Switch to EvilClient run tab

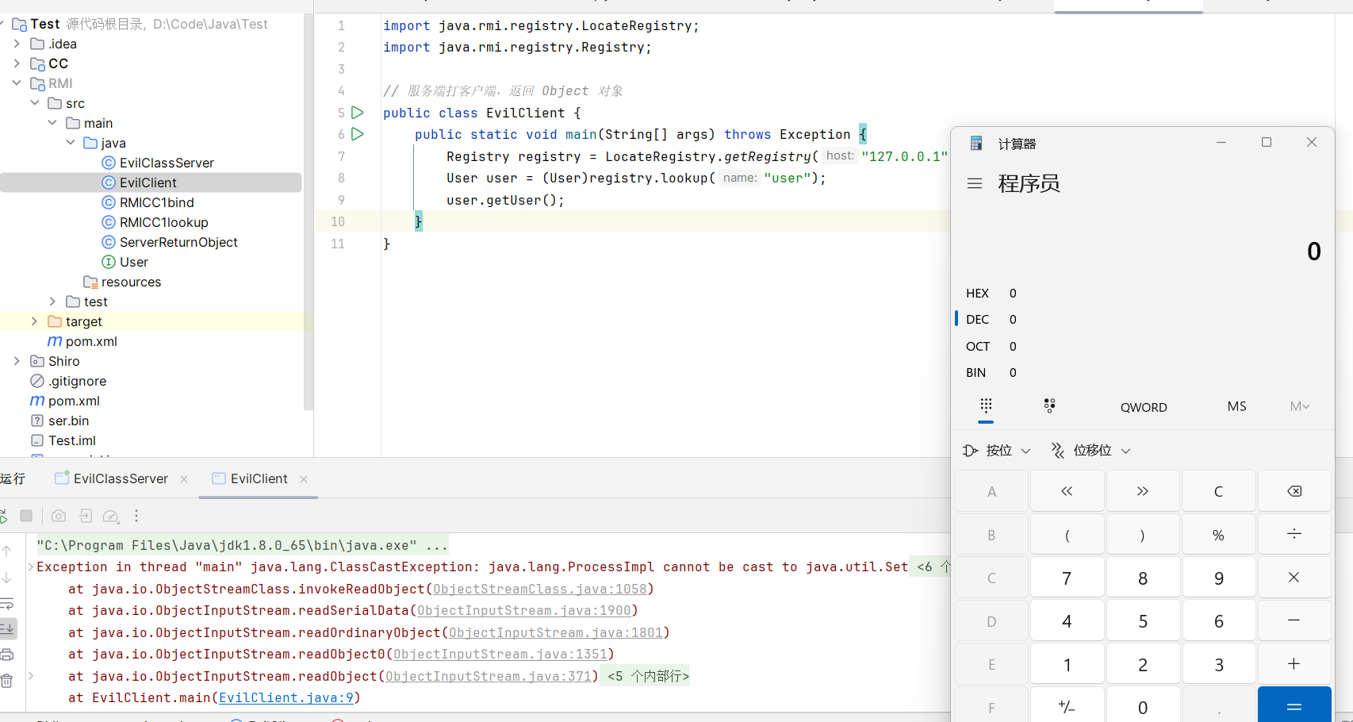pyautogui.click(x=251, y=479)
